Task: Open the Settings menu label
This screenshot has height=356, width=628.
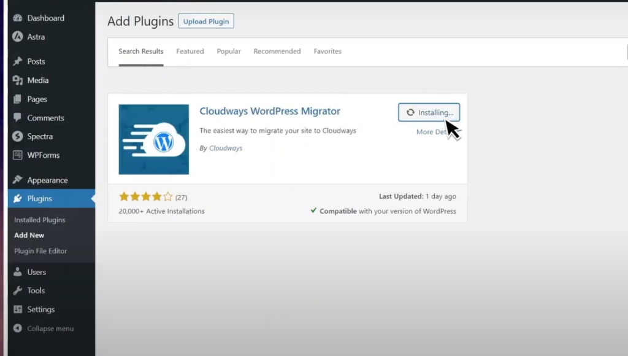Action: point(41,309)
